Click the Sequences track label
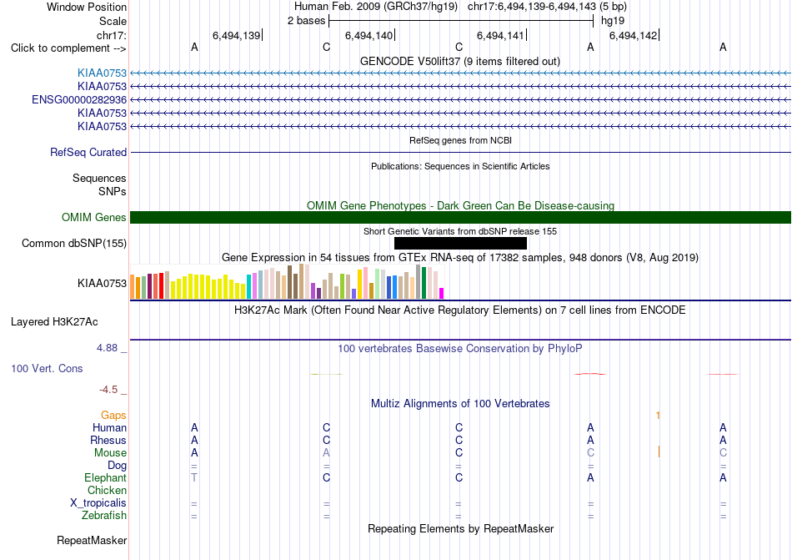 pyautogui.click(x=99, y=179)
